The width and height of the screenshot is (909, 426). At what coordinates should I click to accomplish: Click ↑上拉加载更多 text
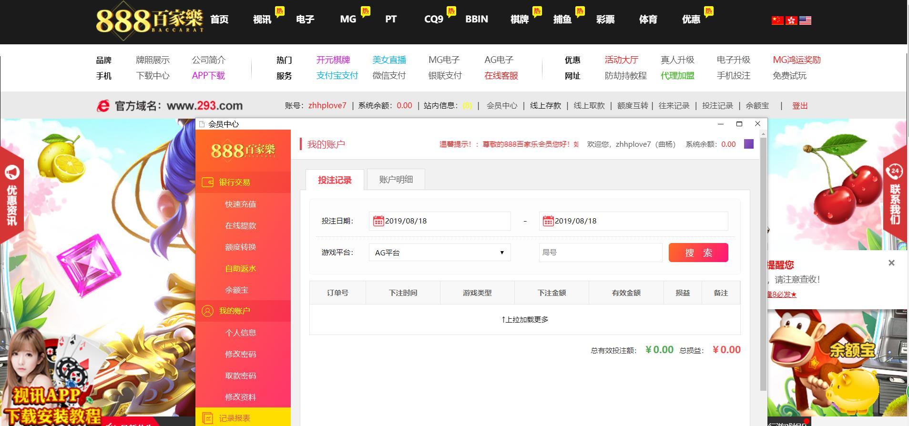tap(525, 319)
